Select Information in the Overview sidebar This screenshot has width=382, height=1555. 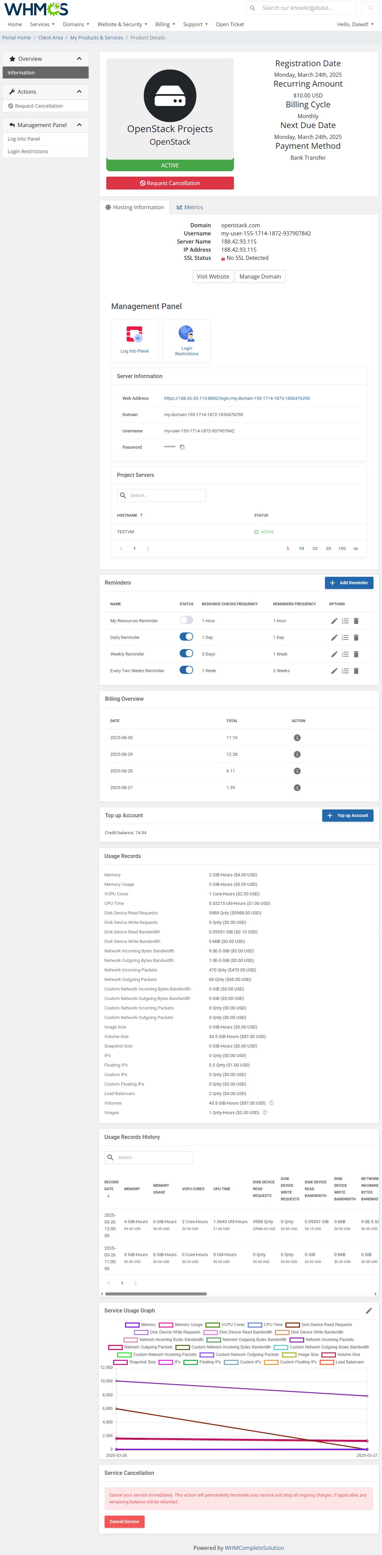(x=45, y=72)
